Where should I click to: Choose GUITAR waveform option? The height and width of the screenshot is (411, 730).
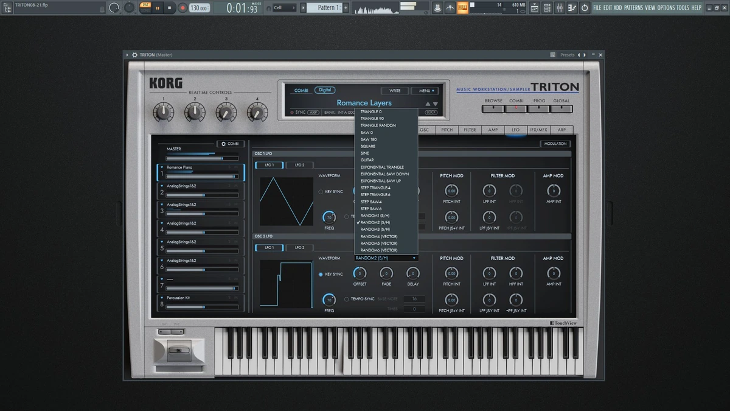(x=386, y=160)
